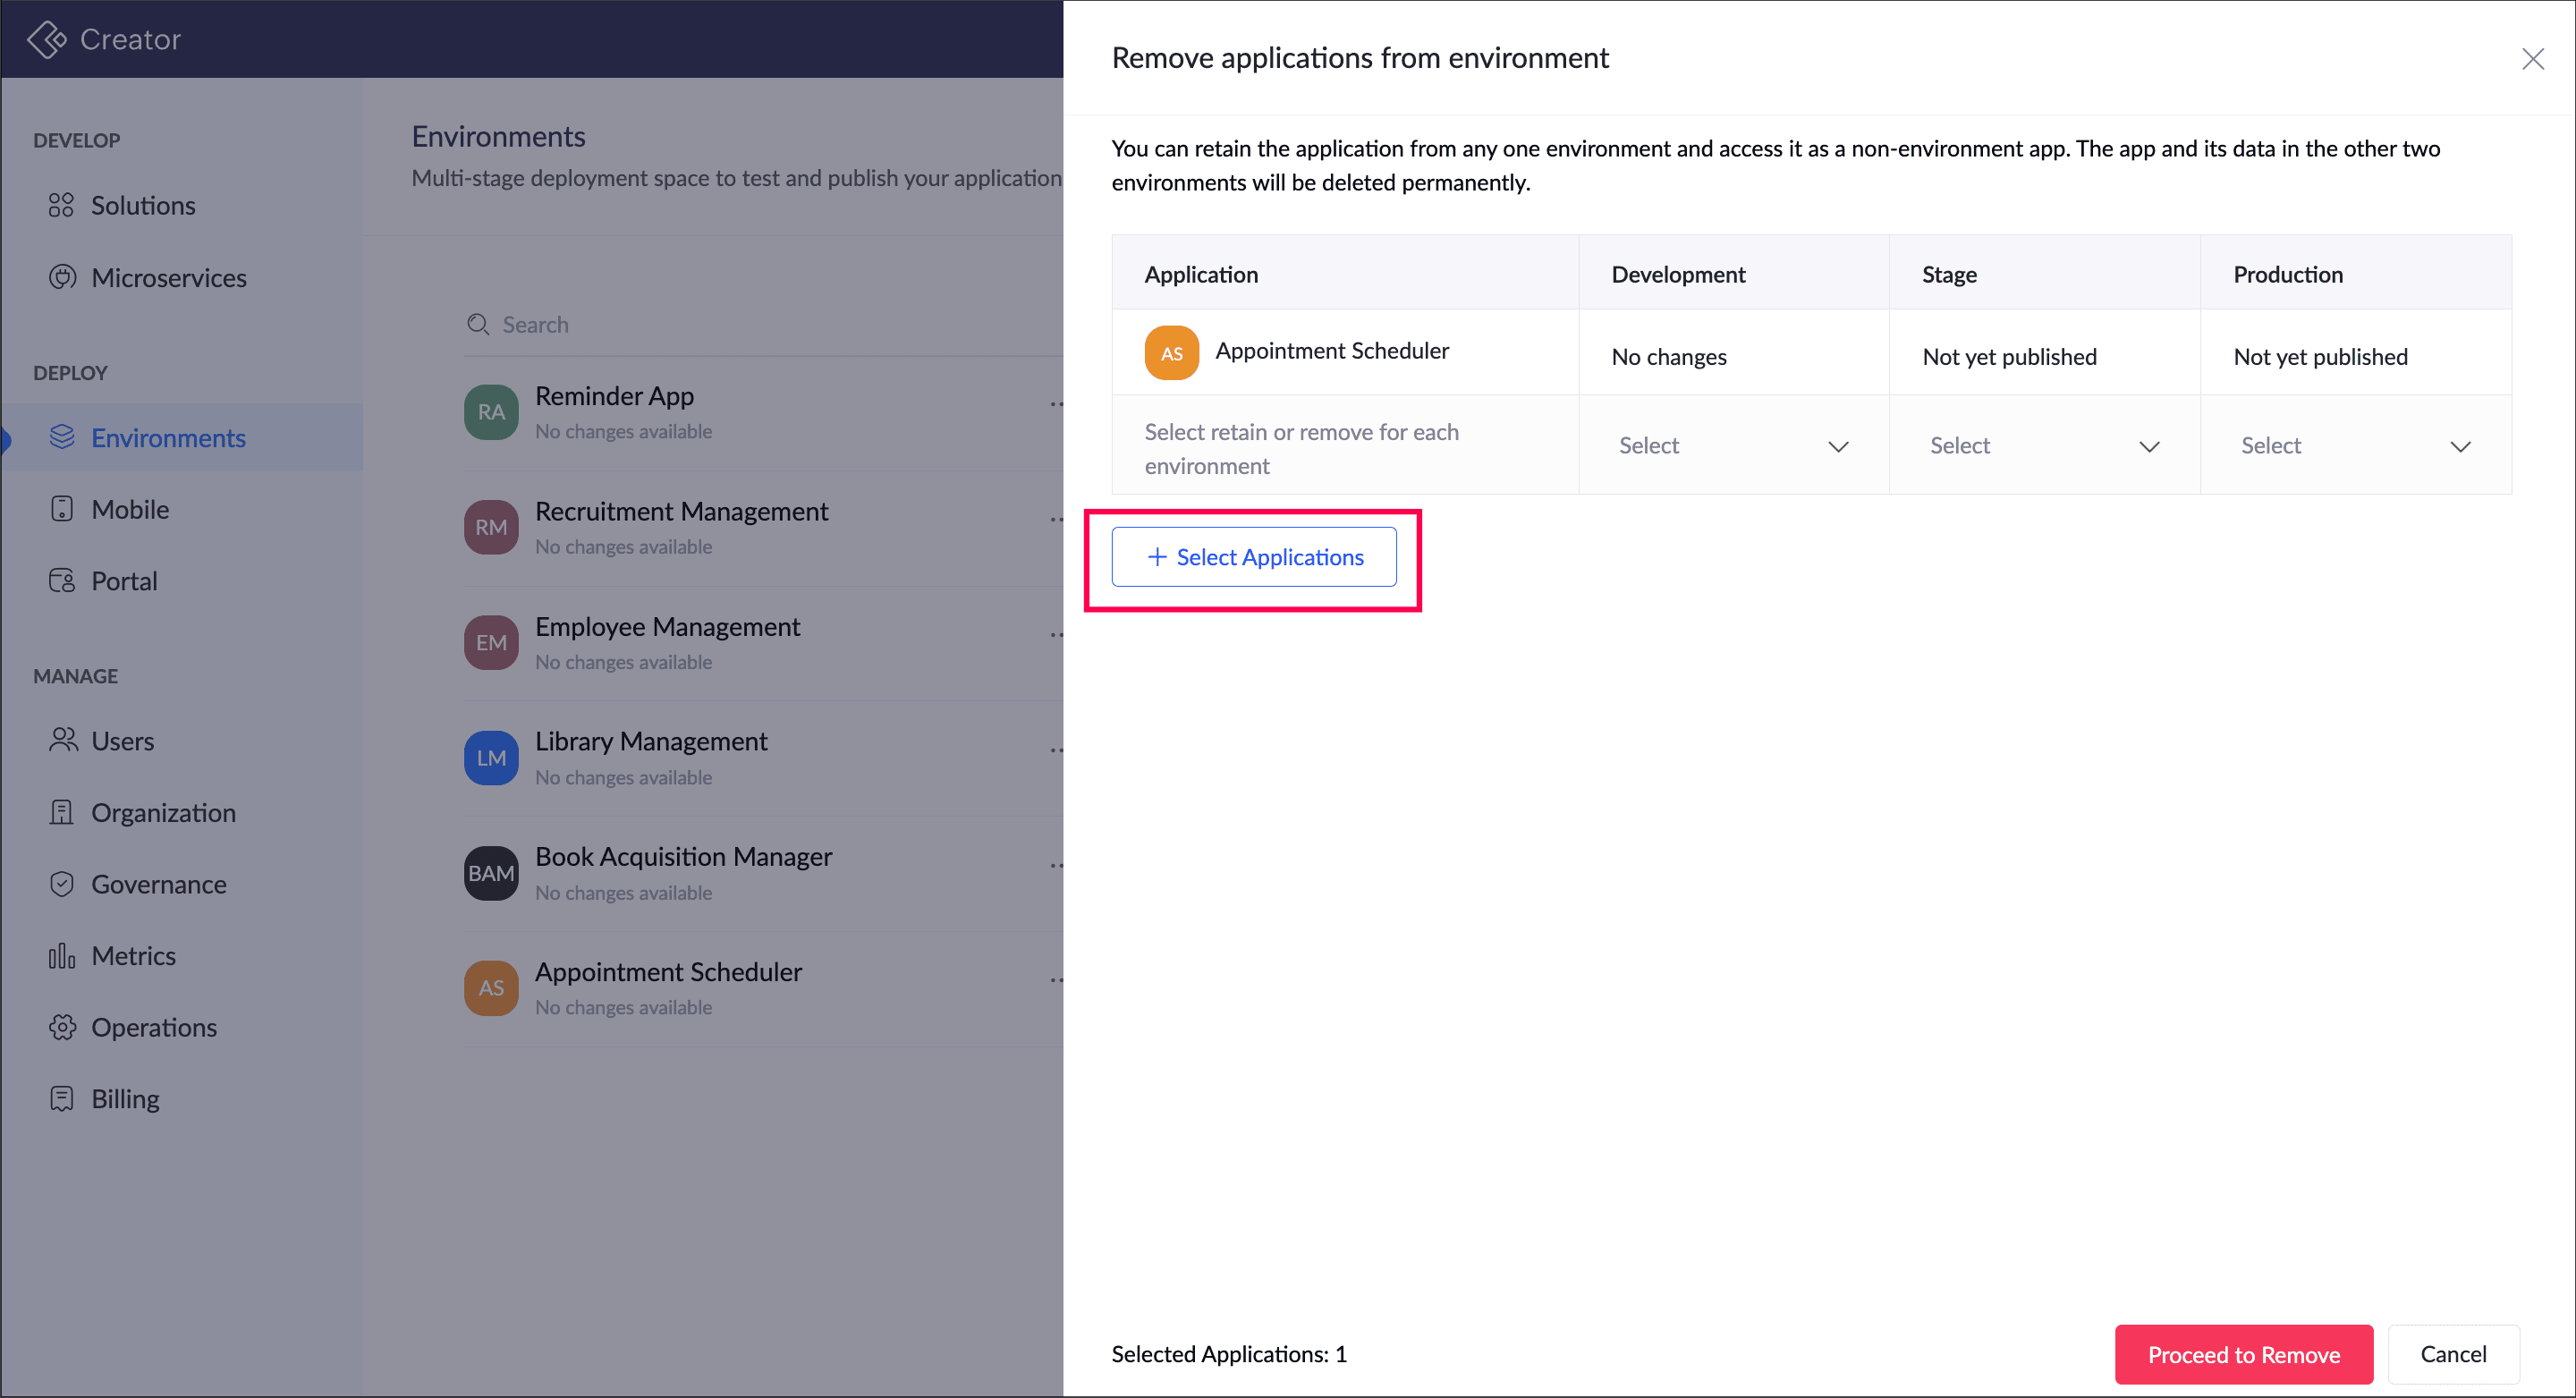
Task: Click the Billing receipt icon
Action: coord(62,1099)
